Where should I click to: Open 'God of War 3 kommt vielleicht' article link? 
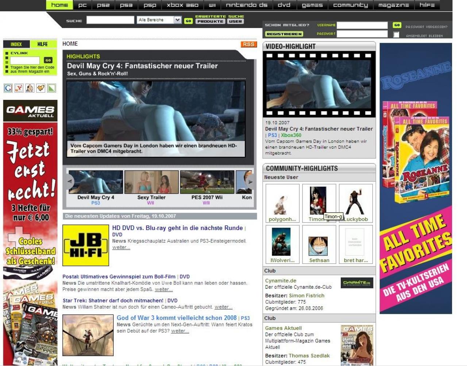tap(177, 318)
